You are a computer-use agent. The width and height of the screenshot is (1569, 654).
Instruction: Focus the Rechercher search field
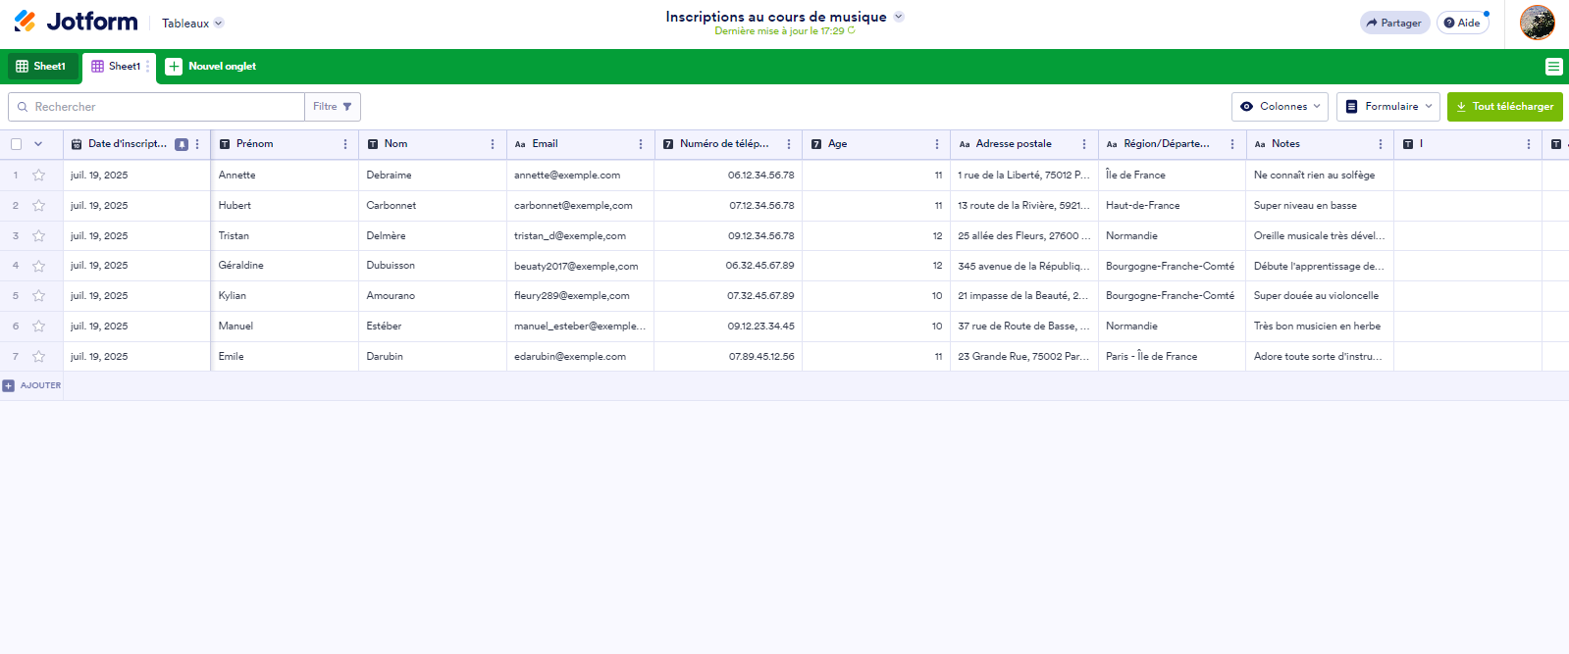pyautogui.click(x=157, y=107)
